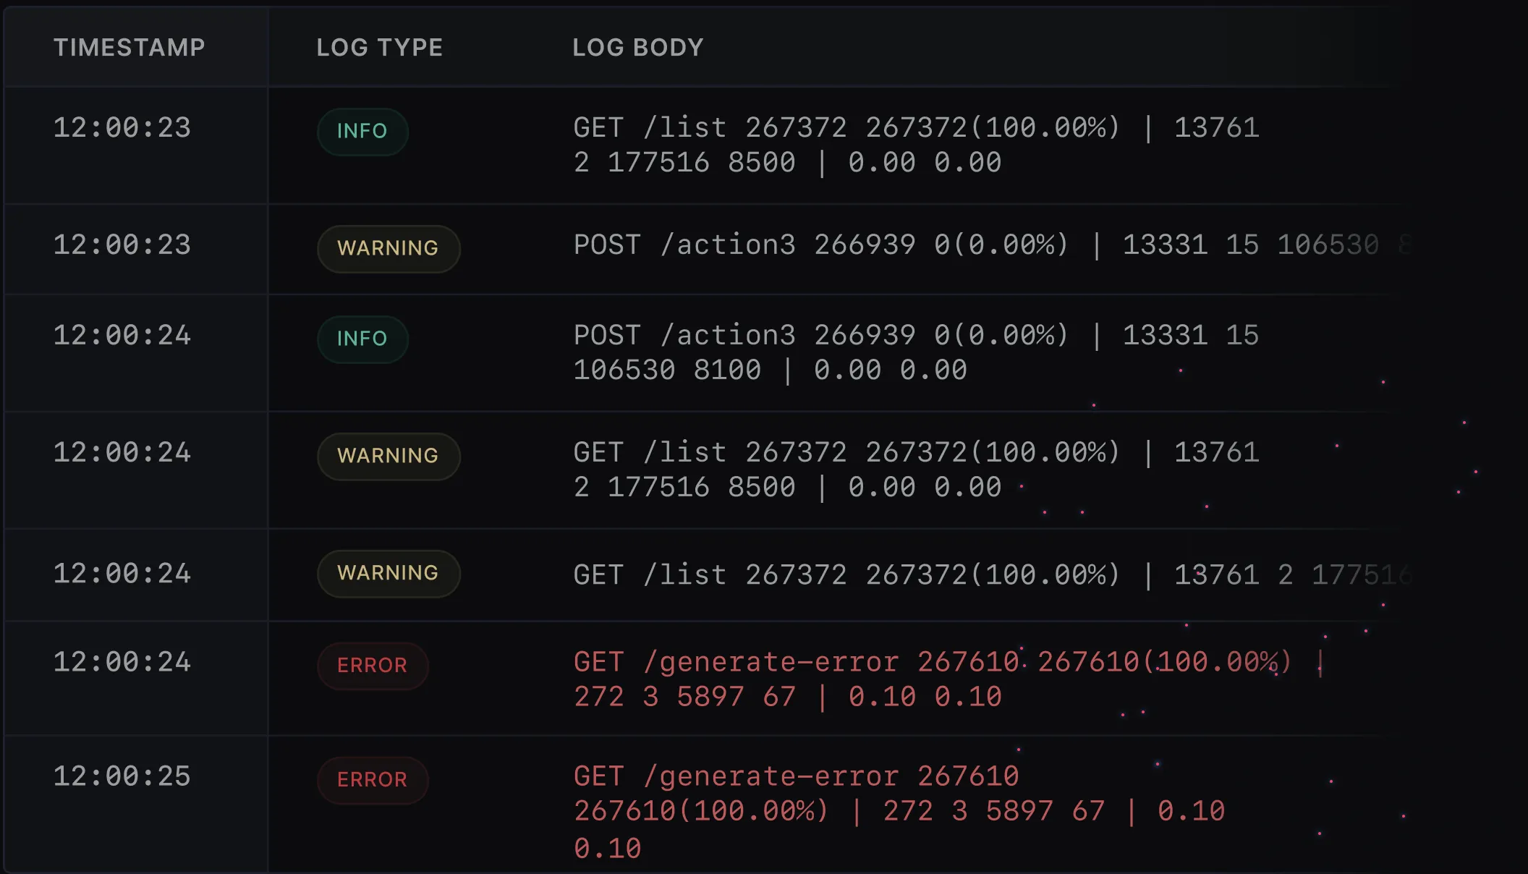Click the LOG BODY column header
This screenshot has width=1528, height=874.
(x=637, y=48)
